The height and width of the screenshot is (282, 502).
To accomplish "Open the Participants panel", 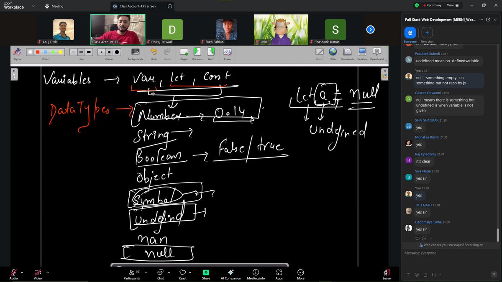I will coord(132,274).
